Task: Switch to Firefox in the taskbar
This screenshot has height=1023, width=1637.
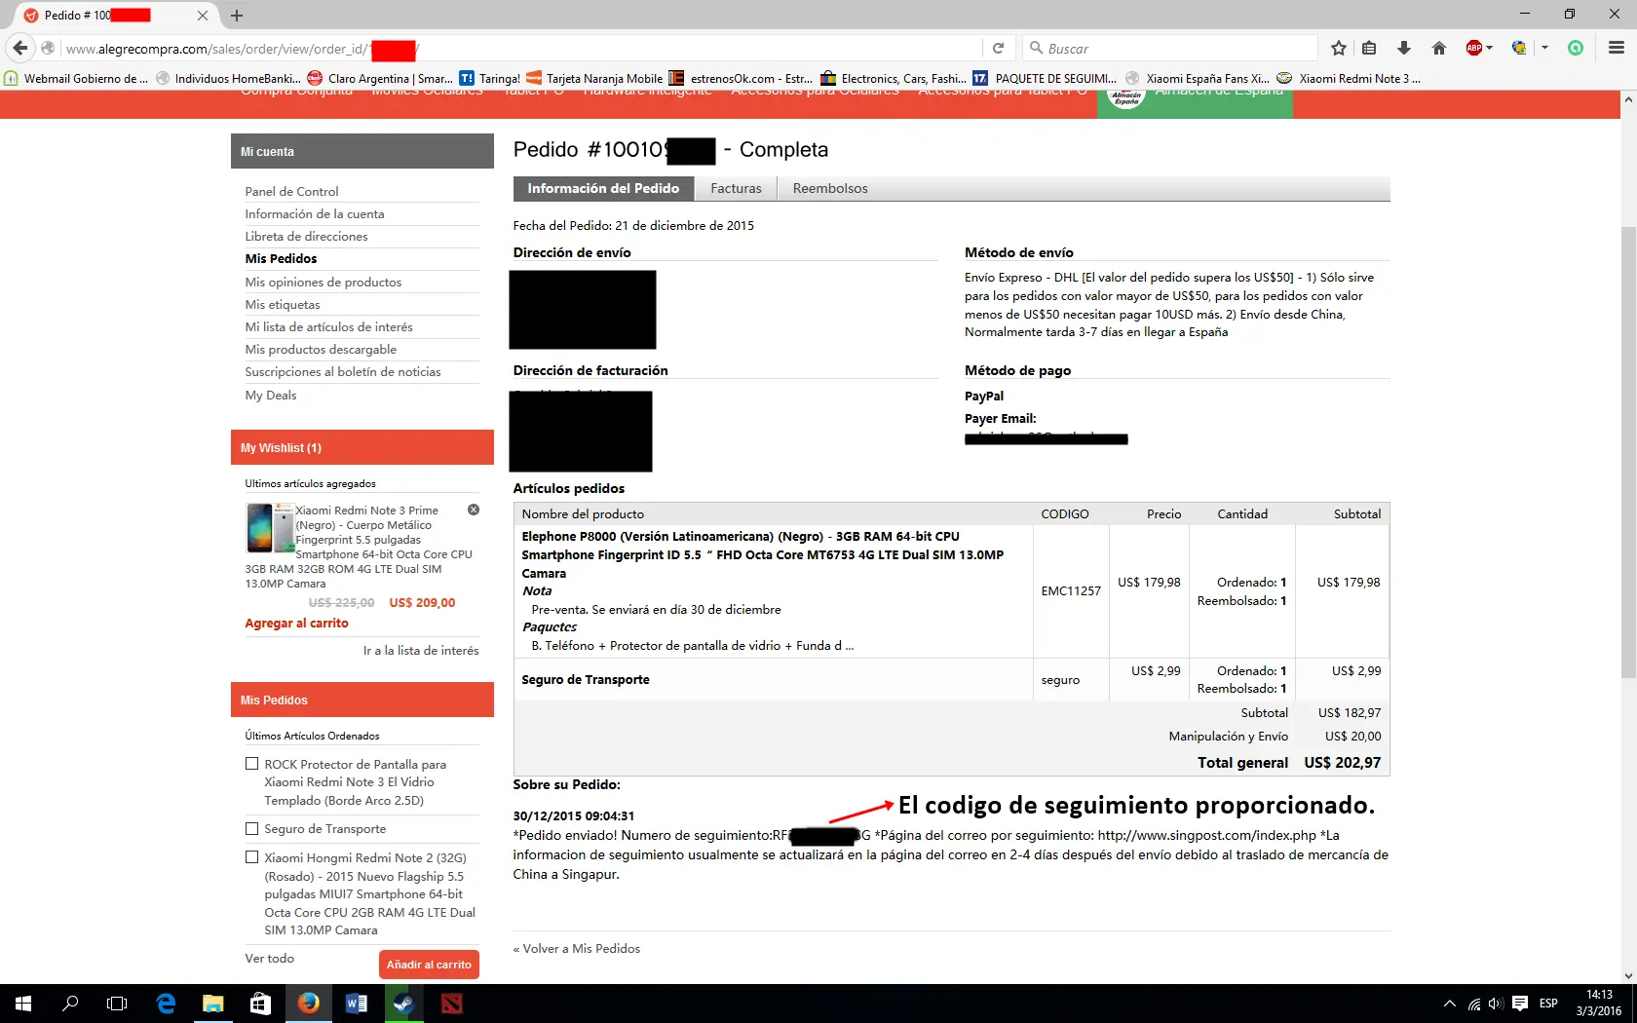Action: [x=308, y=1004]
